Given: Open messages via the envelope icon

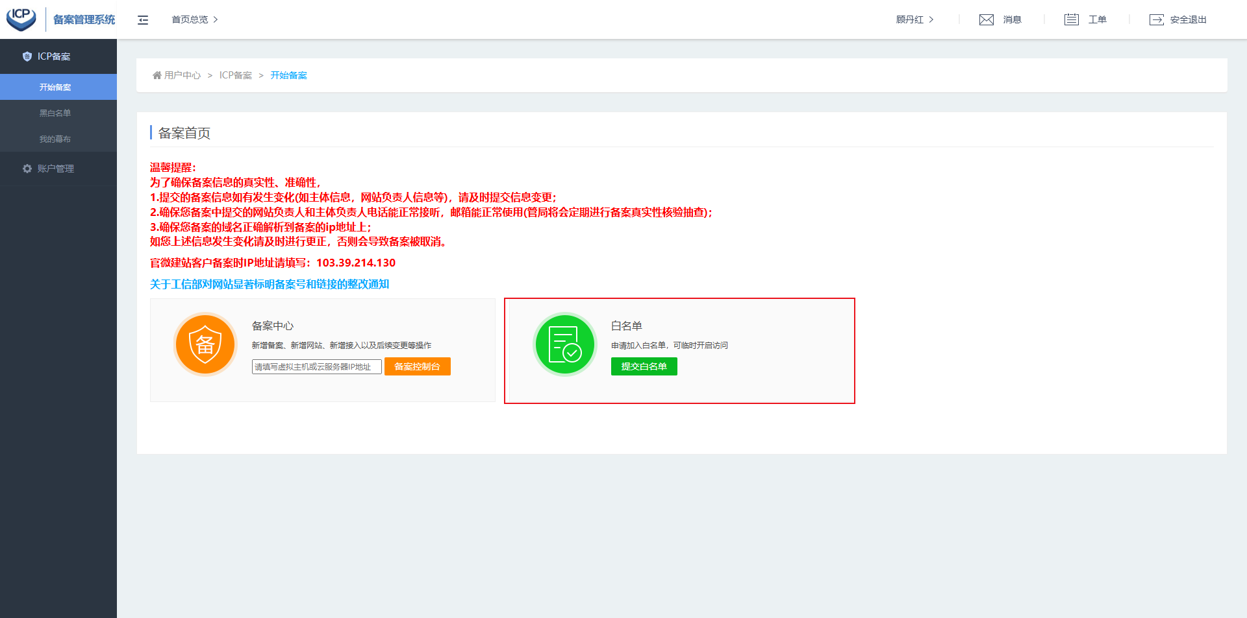Looking at the screenshot, I should coord(987,19).
